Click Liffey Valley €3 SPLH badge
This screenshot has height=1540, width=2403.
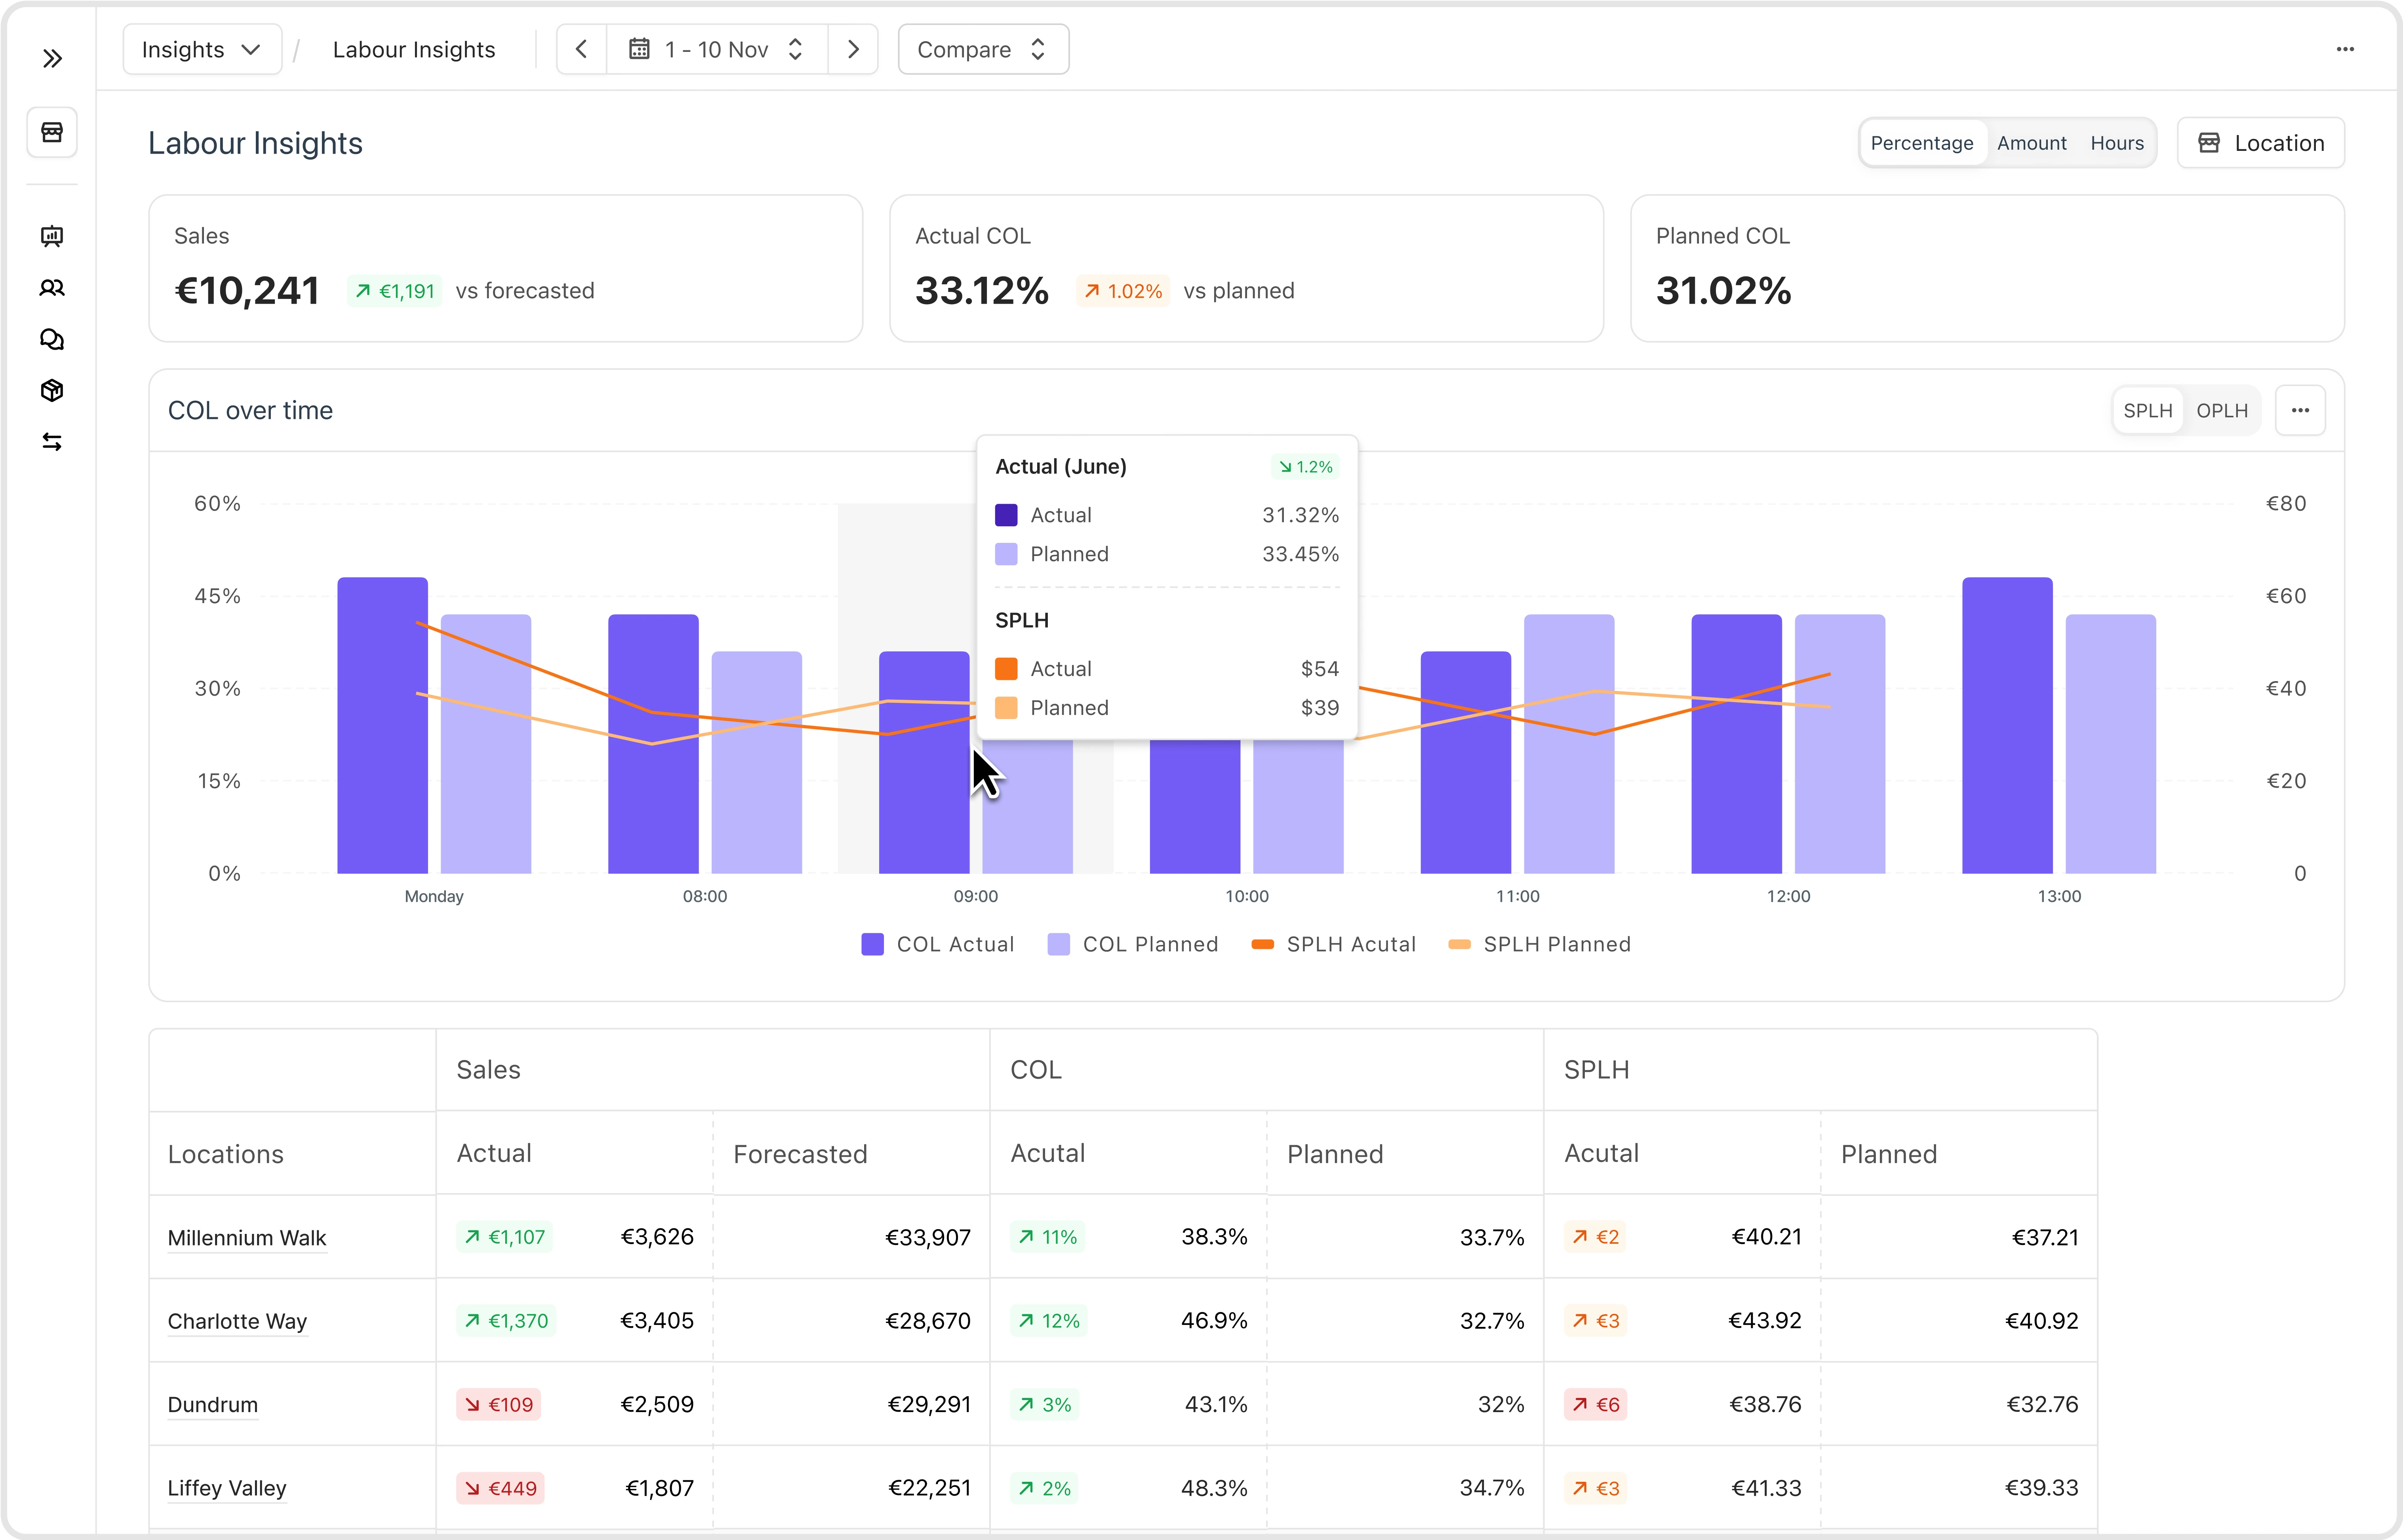pyautogui.click(x=1595, y=1488)
